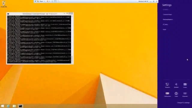Open Control Panel from Settings charm
192x108 pixels.
coord(167,15)
